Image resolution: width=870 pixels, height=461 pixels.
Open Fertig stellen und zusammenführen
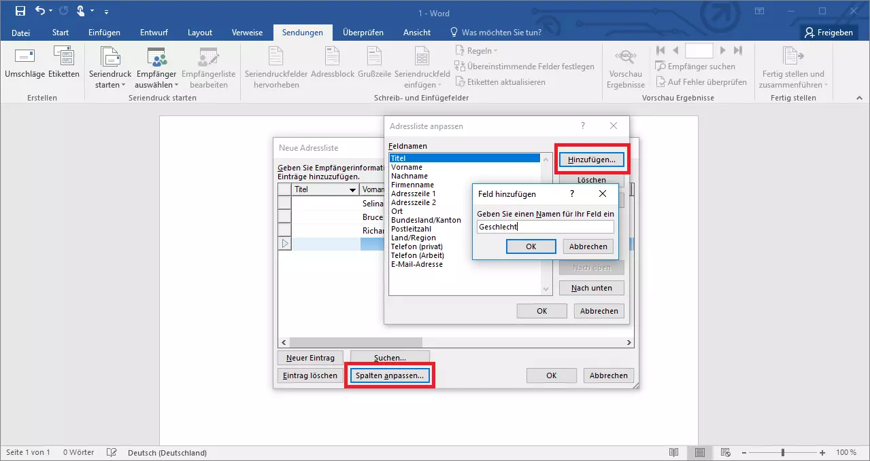(793, 69)
